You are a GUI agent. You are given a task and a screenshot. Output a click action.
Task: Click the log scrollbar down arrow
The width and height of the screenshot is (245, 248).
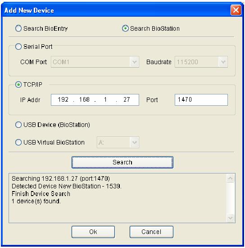pos(230,218)
